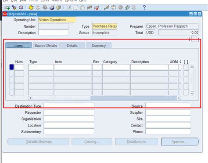Click the first line flexfield bracket cell

coord(186,67)
